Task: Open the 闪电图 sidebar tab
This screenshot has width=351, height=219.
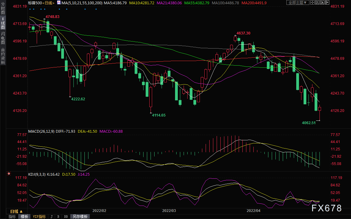Action: (x=3, y=38)
